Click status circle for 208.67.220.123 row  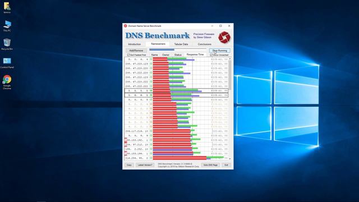(x=151, y=63)
